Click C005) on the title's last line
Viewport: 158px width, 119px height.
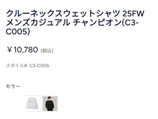click(18, 31)
